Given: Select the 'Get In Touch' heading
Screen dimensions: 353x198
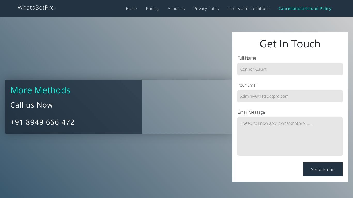Looking at the screenshot, I should click(x=290, y=44).
